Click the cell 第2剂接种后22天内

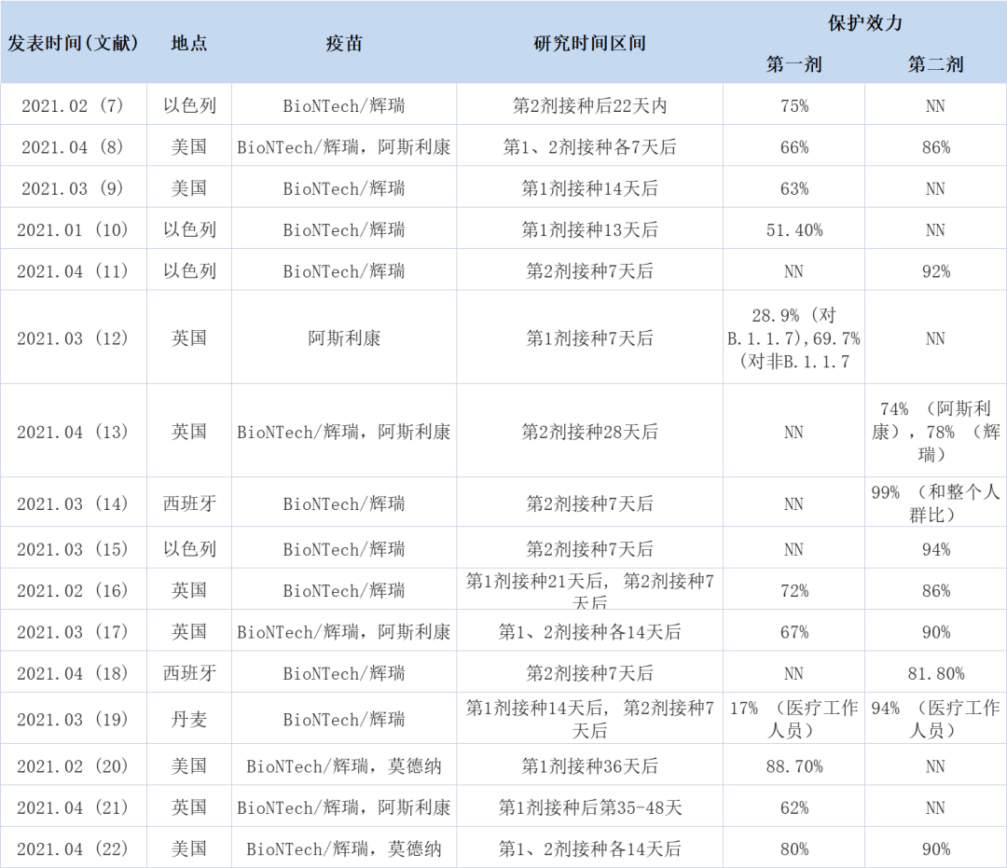point(589,105)
